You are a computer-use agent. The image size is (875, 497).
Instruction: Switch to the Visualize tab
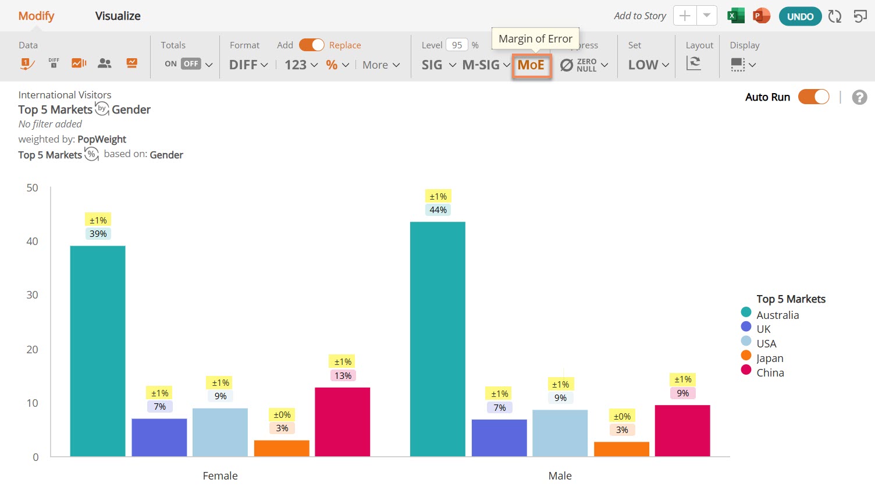point(118,16)
